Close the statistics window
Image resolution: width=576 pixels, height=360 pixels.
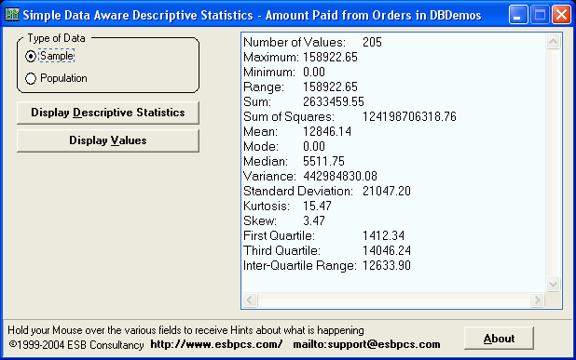click(561, 15)
